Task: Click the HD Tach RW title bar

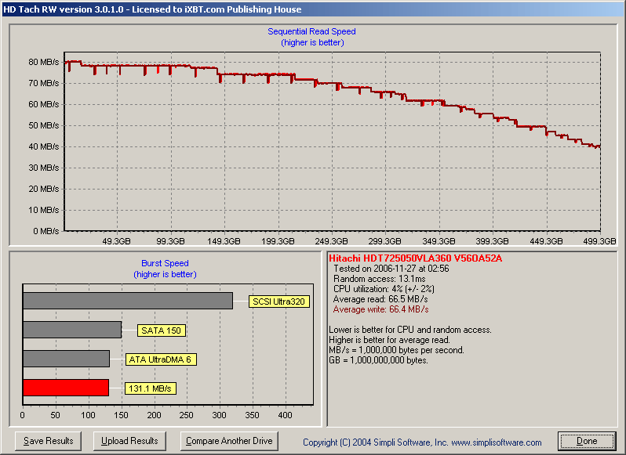Action: (x=313, y=9)
